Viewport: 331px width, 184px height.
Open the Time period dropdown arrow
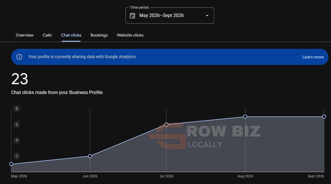click(x=207, y=16)
